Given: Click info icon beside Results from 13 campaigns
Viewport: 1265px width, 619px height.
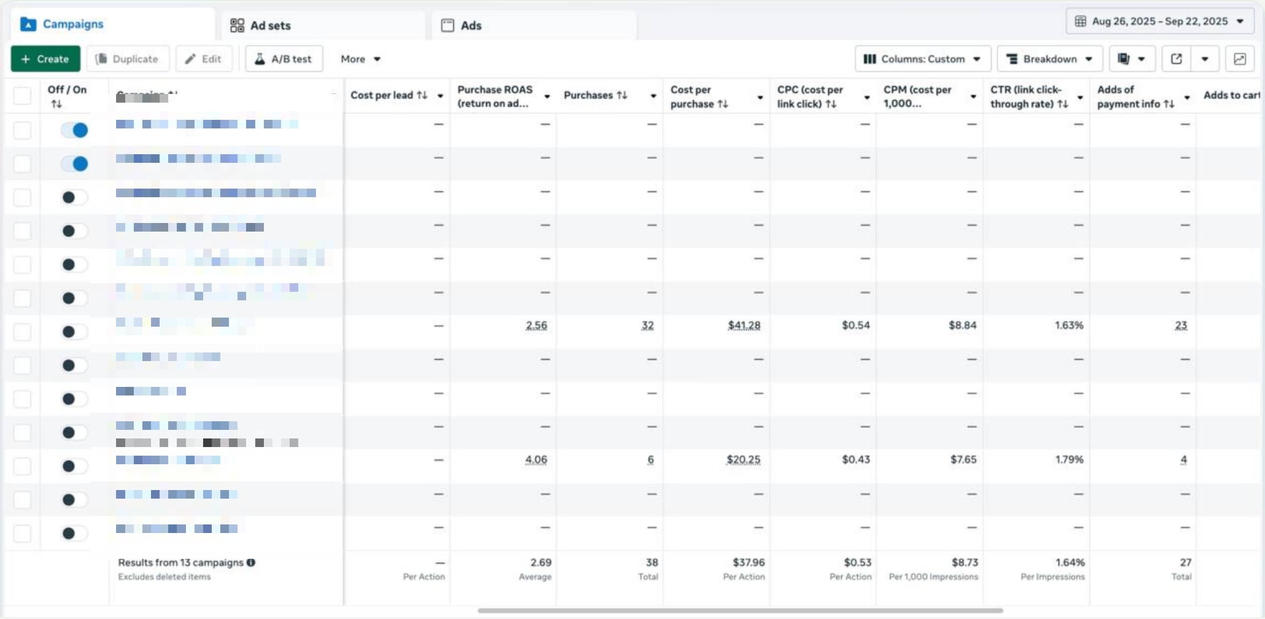Looking at the screenshot, I should click(x=251, y=563).
